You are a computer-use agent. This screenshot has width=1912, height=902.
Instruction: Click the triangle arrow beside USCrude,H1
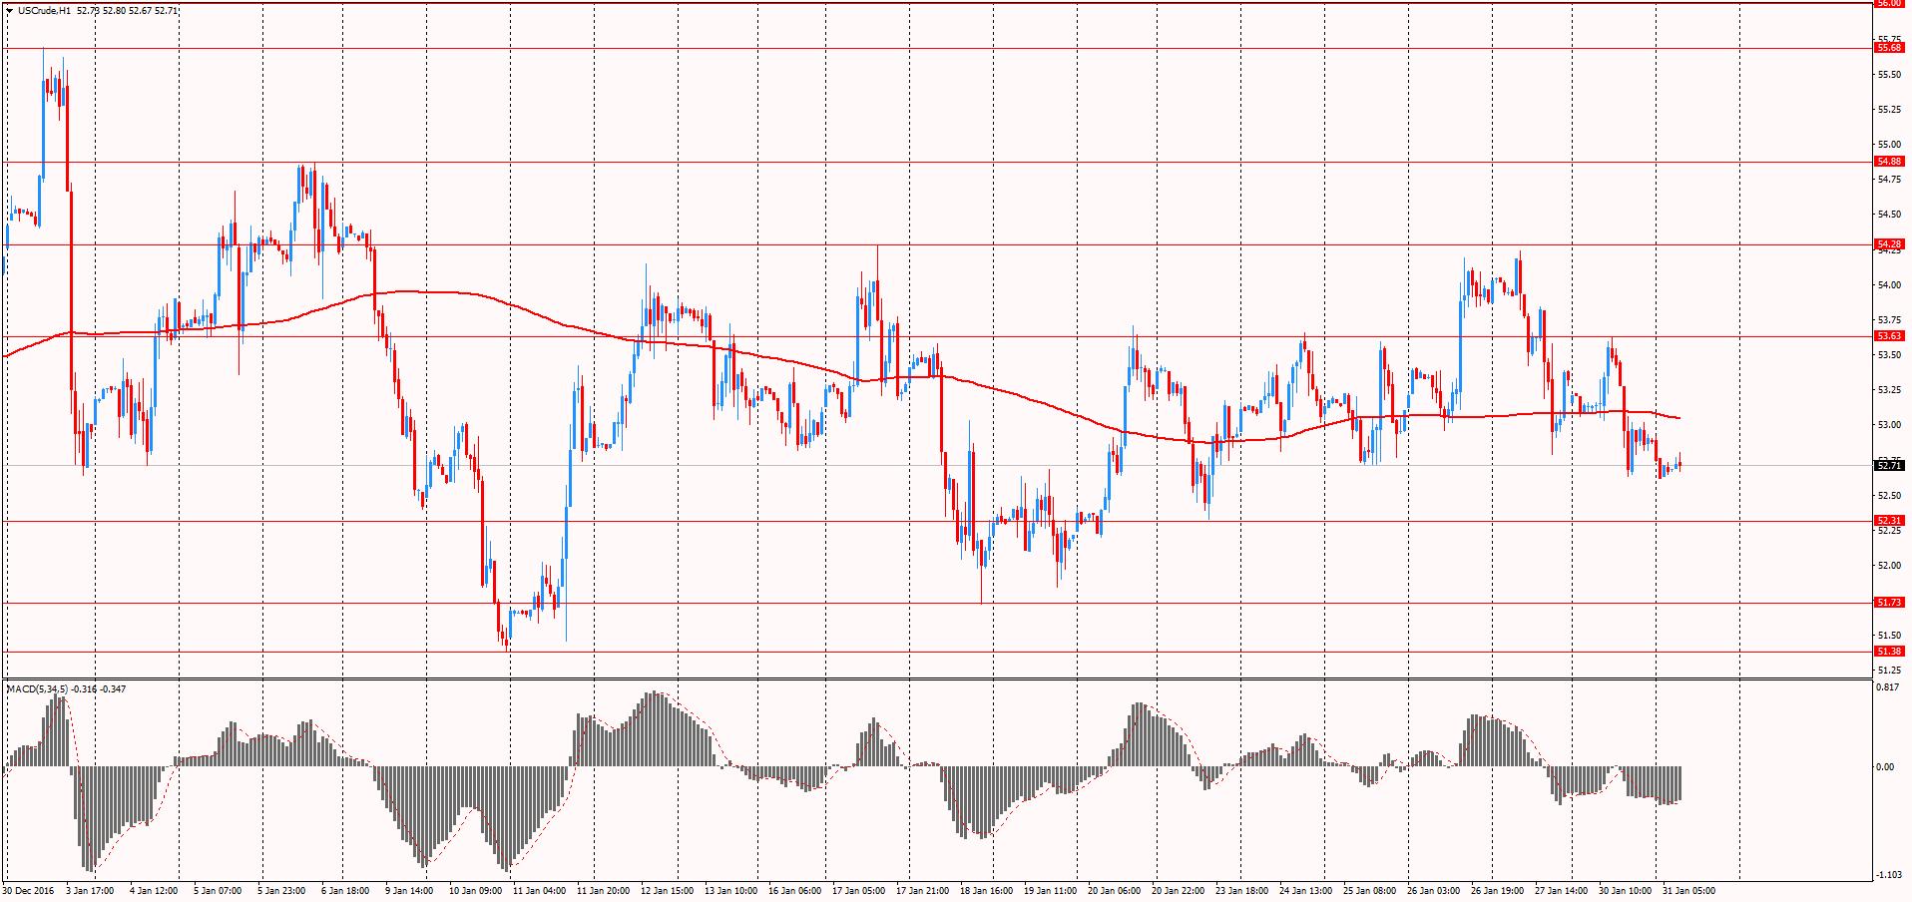[x=9, y=11]
